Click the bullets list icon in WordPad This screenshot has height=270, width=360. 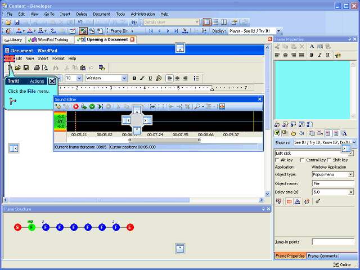point(196,78)
